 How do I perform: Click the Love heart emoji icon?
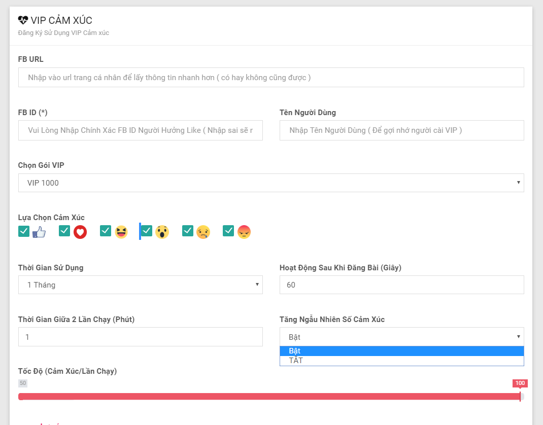(x=80, y=232)
